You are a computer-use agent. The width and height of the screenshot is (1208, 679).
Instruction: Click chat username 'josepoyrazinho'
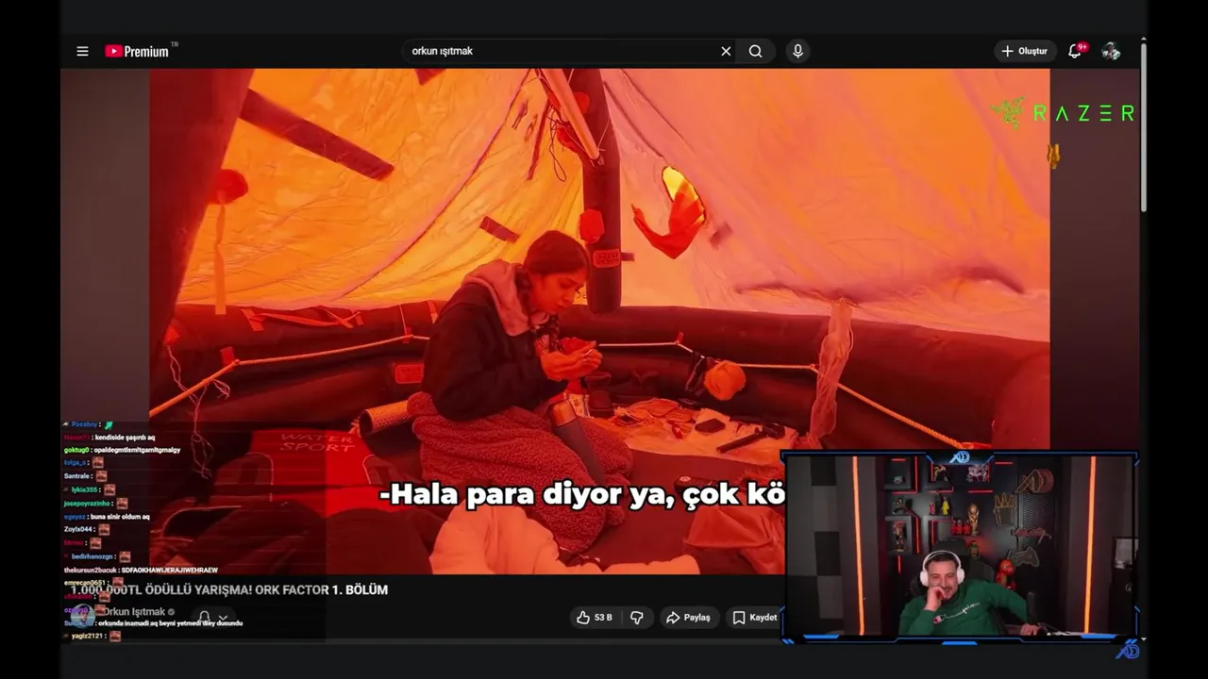point(87,504)
